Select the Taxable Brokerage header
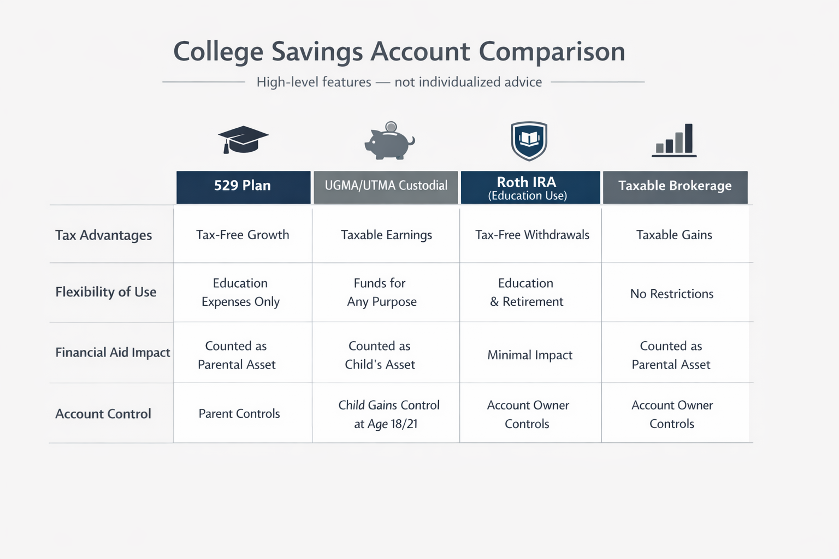The height and width of the screenshot is (559, 839). point(675,187)
